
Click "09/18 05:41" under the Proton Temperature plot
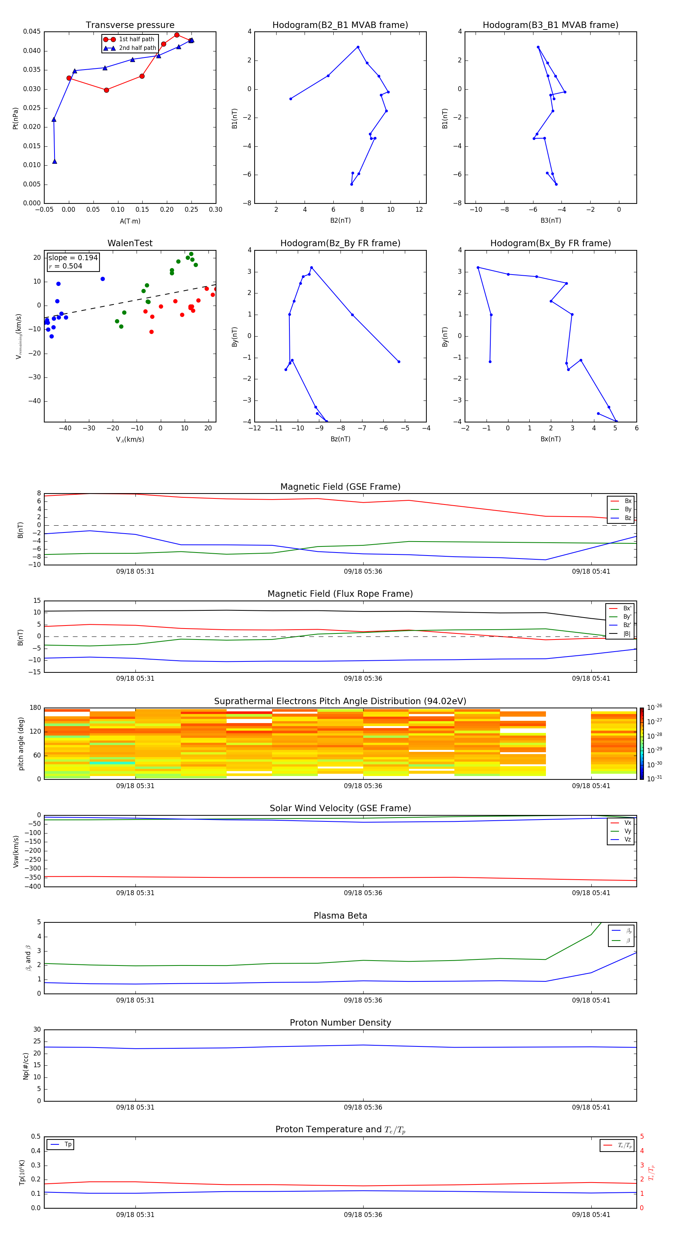[591, 1215]
